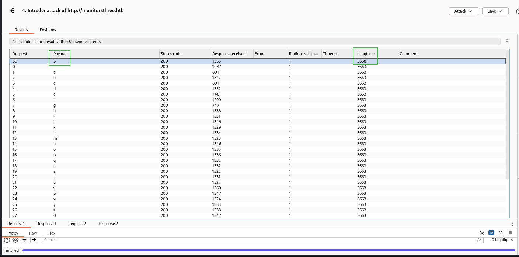This screenshot has width=519, height=257.
Task: Switch to the Positions tab
Action: [x=48, y=30]
